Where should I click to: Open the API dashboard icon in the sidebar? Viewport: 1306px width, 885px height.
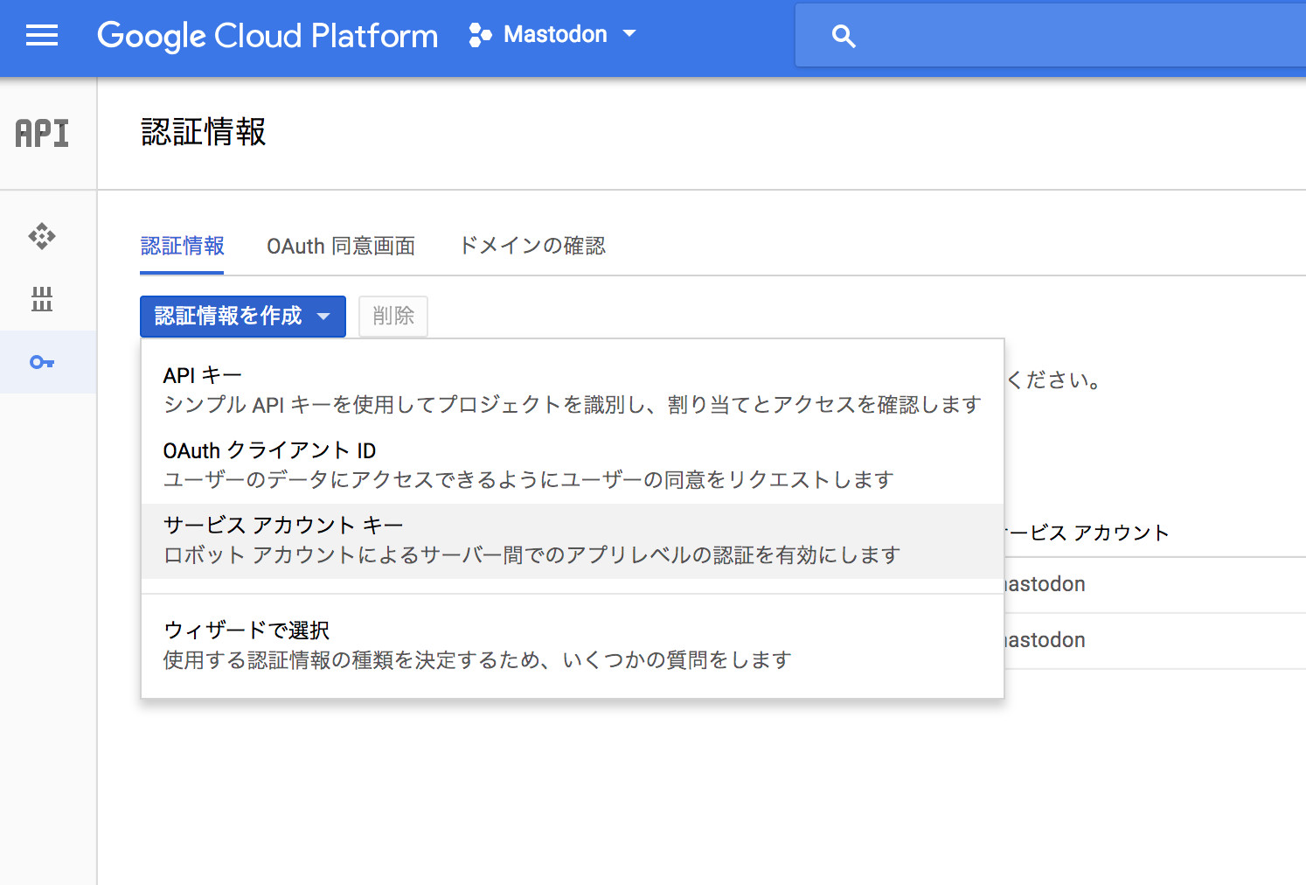click(x=42, y=236)
